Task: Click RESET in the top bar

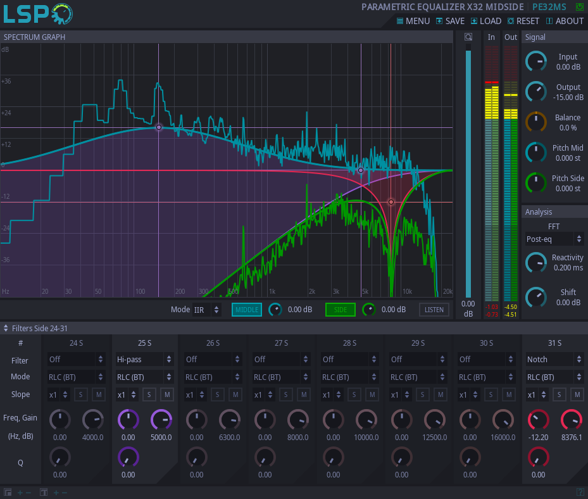Action: pos(523,21)
